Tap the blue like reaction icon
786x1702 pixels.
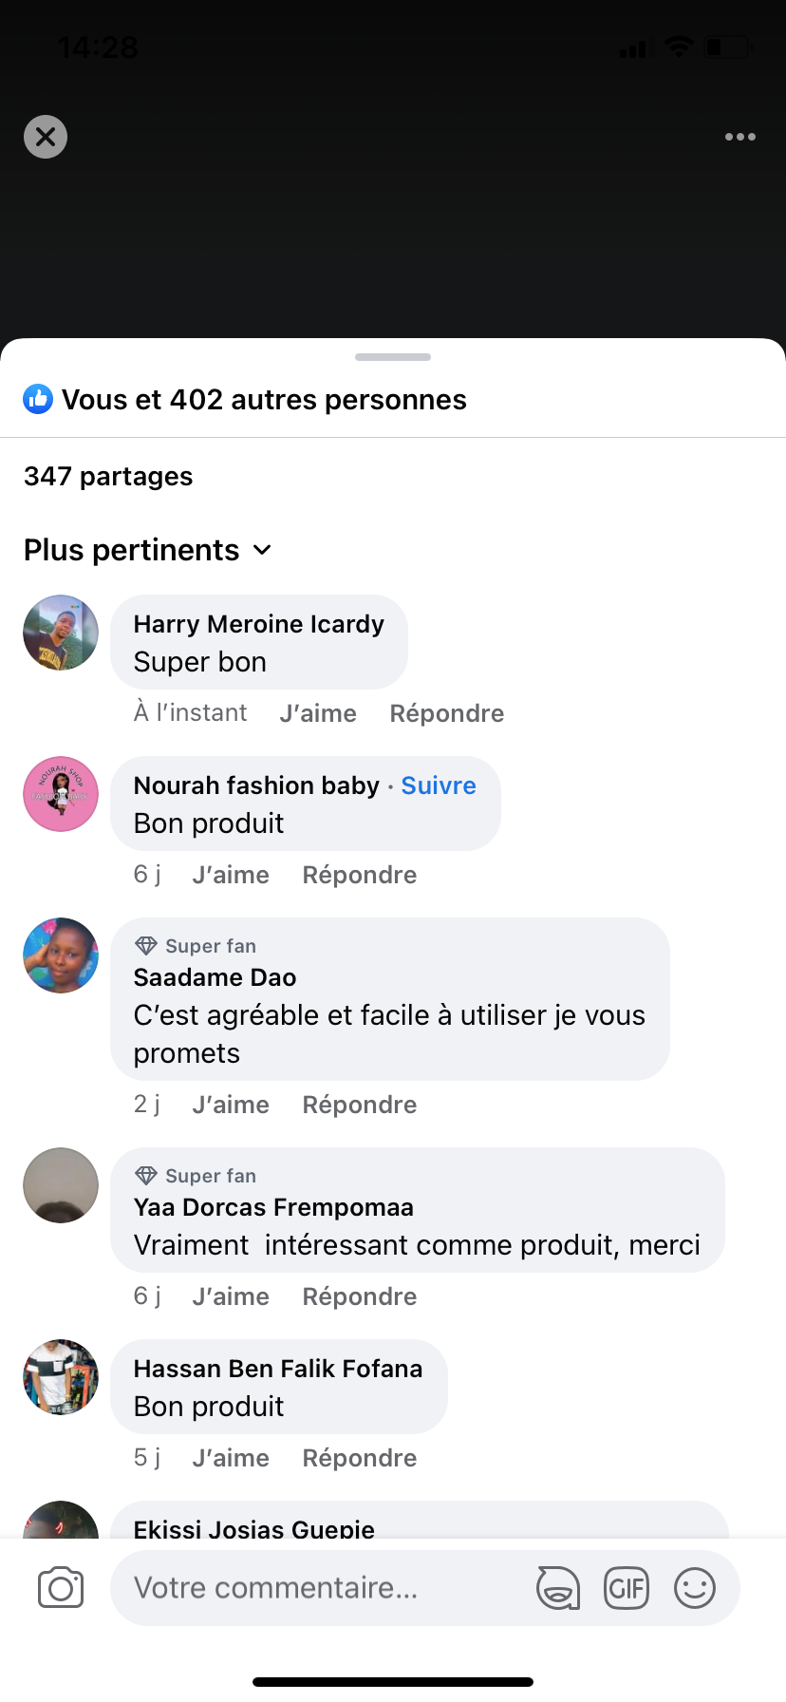(x=38, y=399)
